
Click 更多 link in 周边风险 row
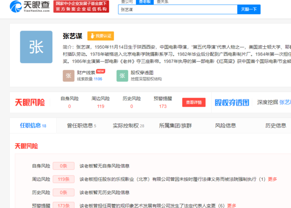tap(272, 179)
